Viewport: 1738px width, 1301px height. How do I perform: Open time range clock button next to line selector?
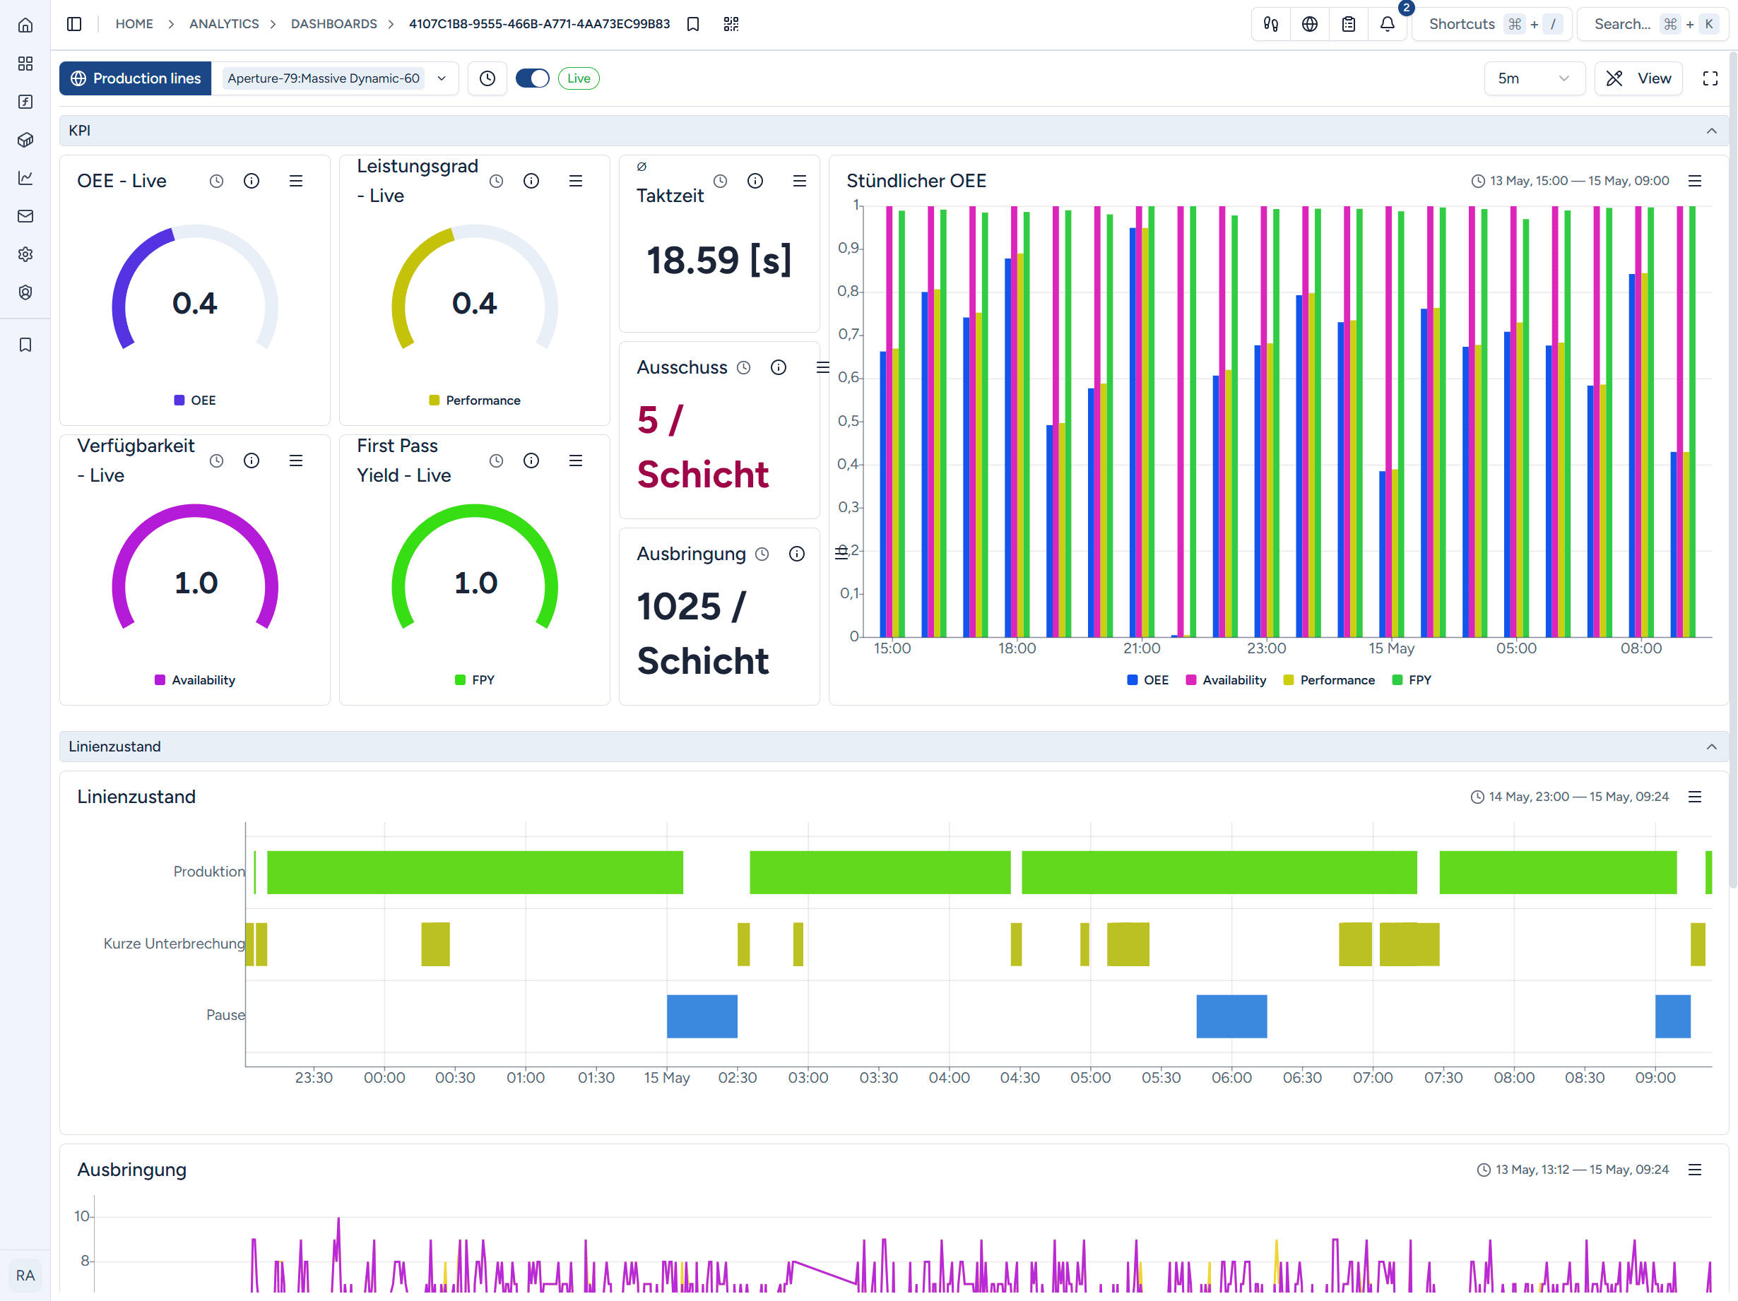click(x=487, y=78)
